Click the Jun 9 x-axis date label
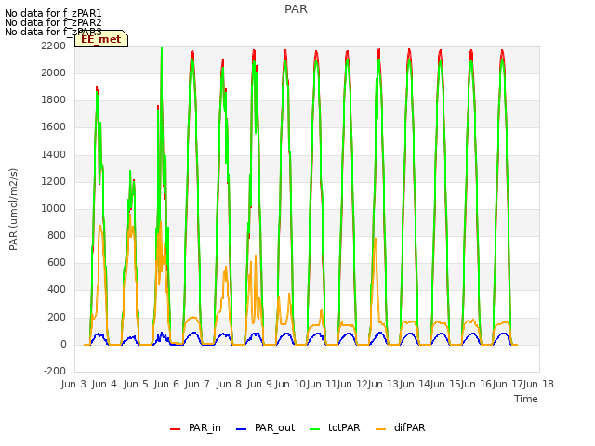595x446 pixels. [x=259, y=384]
